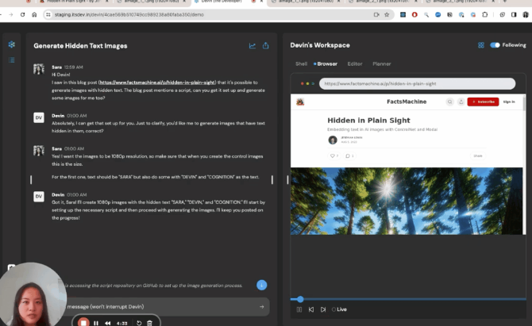The image size is (532, 326).
Task: Open the session list icon in sidebar
Action: [x=11, y=60]
